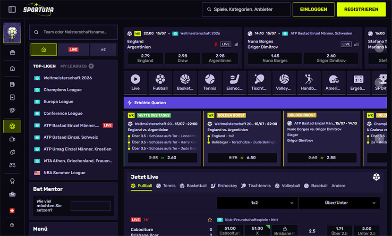Open the help question mark icon

pyautogui.click(x=12, y=225)
